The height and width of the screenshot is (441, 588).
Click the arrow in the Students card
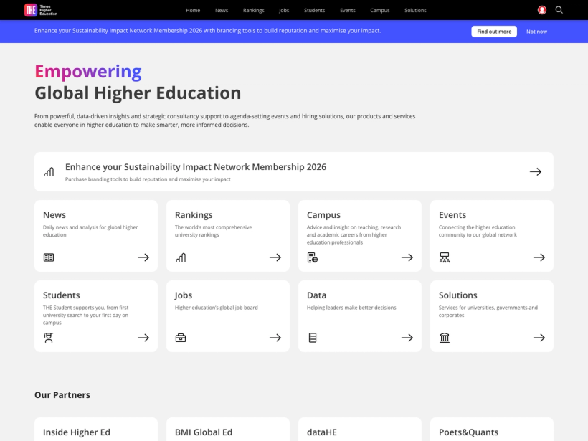(x=143, y=338)
